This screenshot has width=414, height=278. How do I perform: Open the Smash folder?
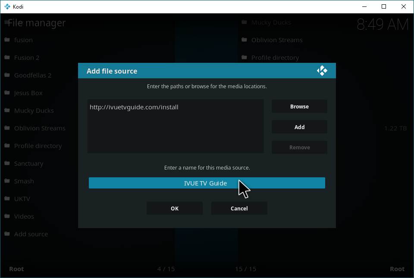coord(24,181)
